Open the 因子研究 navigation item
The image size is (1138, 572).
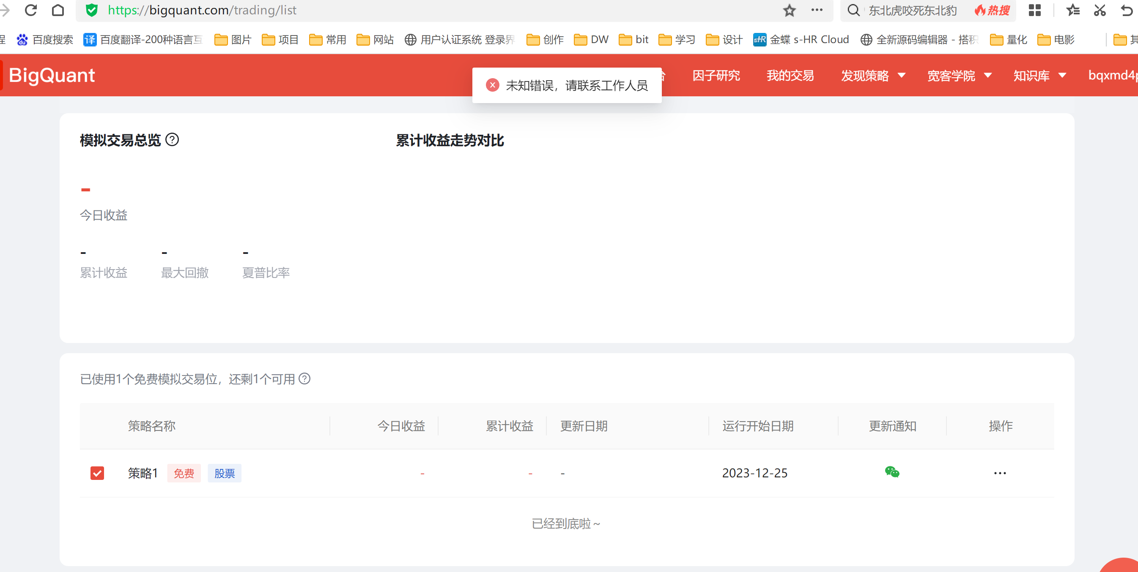coord(716,76)
